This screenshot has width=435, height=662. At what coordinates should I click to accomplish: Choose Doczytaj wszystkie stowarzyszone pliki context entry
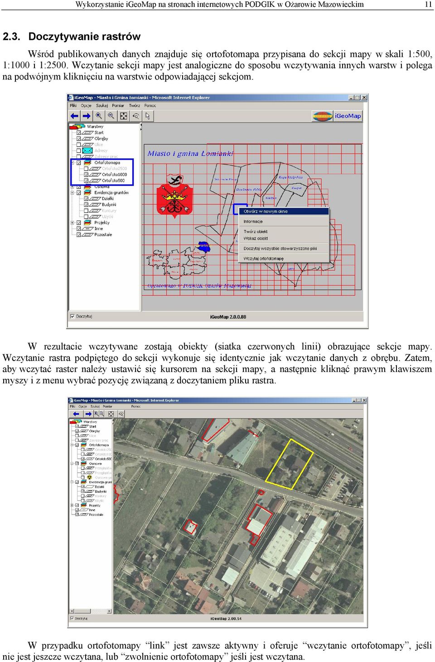(x=284, y=248)
